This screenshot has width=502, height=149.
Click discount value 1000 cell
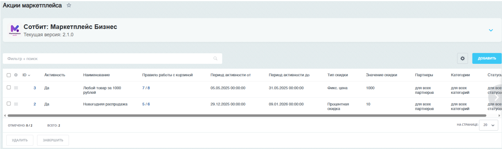370,88
